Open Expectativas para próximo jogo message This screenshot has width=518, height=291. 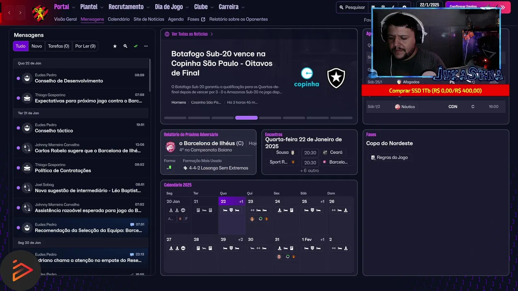[x=81, y=98]
